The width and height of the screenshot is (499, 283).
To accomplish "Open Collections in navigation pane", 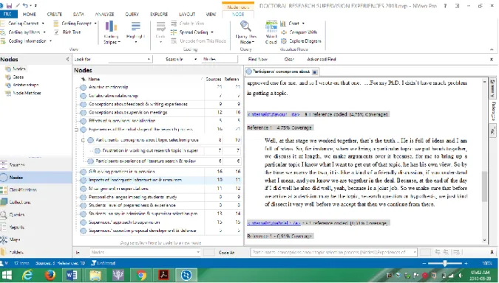I will [19, 202].
